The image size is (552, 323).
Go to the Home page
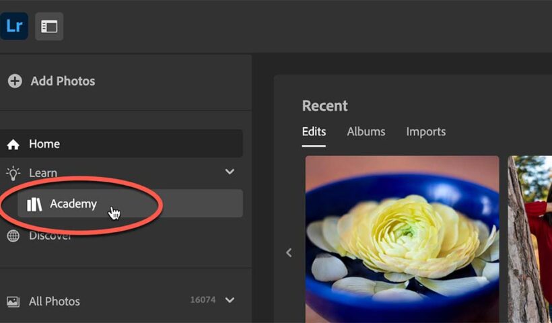pyautogui.click(x=44, y=144)
